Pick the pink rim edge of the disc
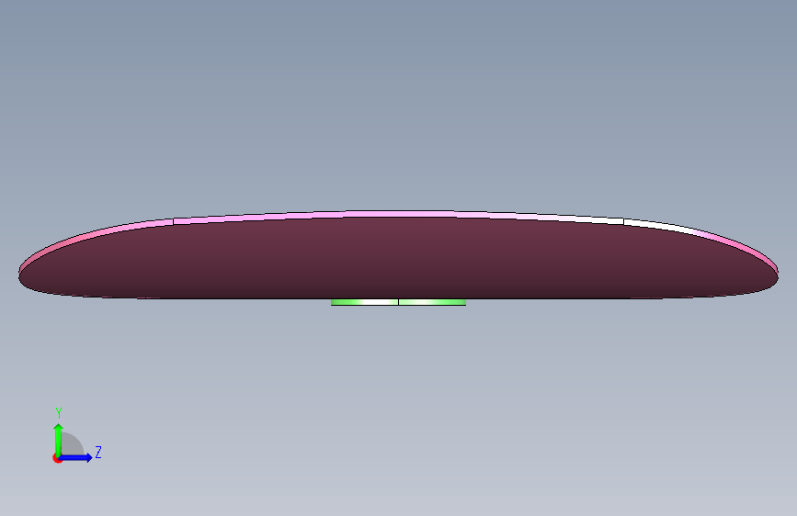797x516 pixels. click(399, 214)
